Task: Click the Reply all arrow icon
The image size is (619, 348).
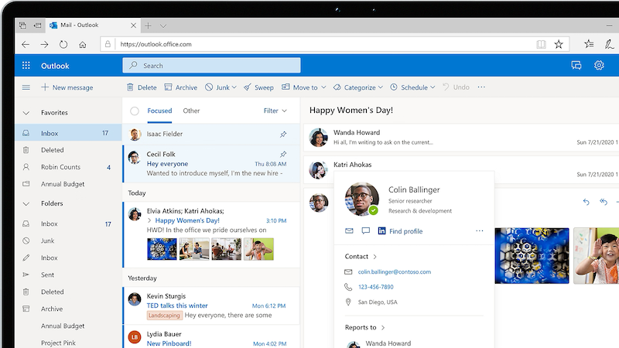Action: coord(604,202)
